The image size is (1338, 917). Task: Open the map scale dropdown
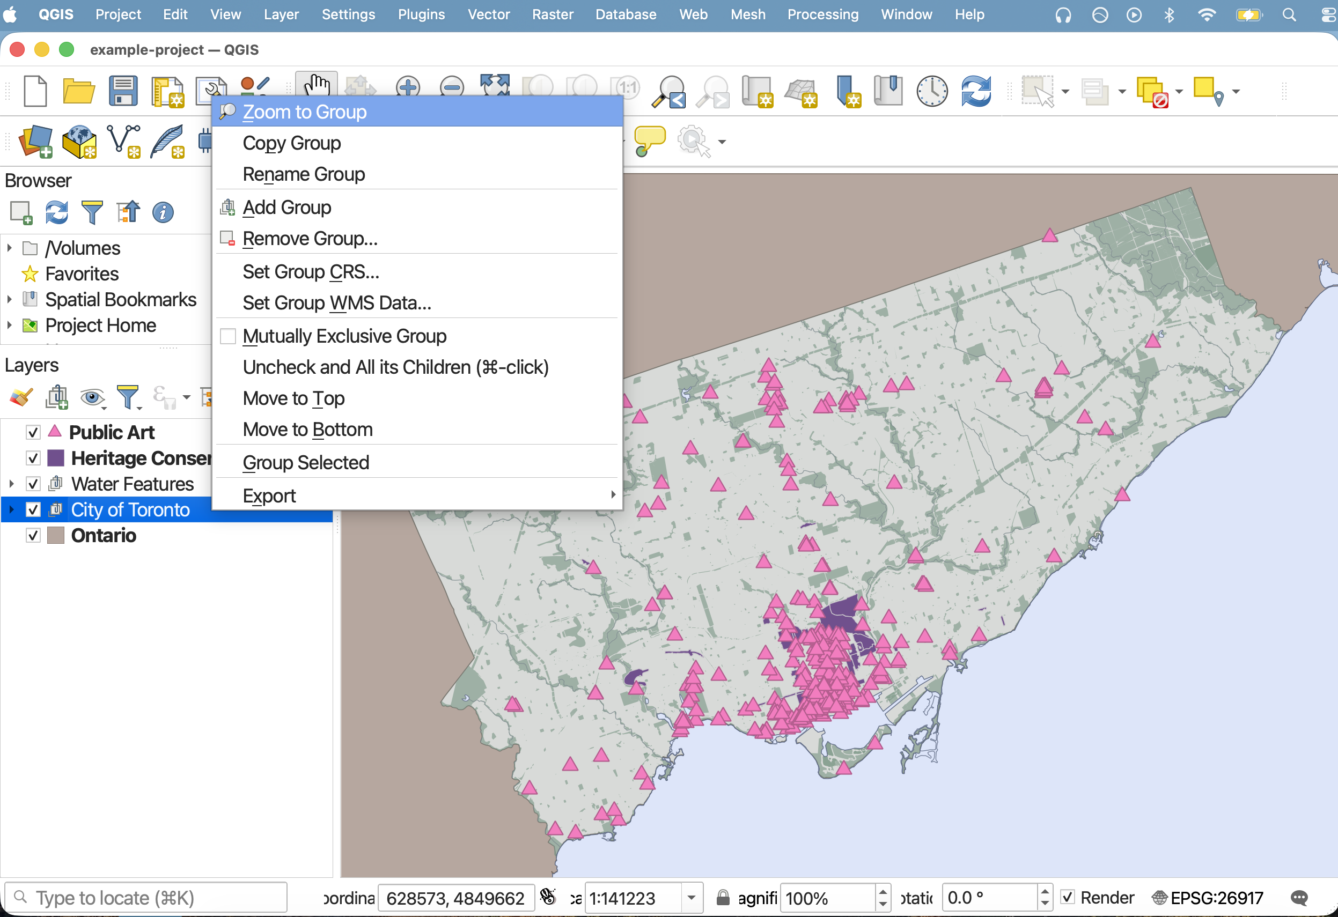pyautogui.click(x=692, y=898)
